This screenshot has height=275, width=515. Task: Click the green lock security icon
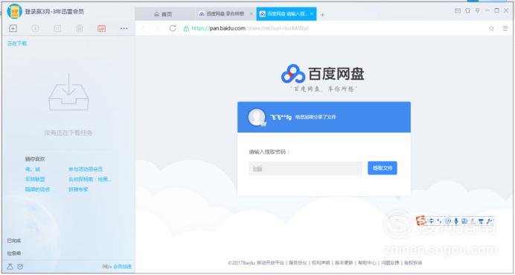(x=186, y=28)
